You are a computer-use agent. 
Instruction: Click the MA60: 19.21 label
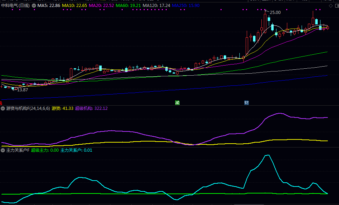point(128,6)
